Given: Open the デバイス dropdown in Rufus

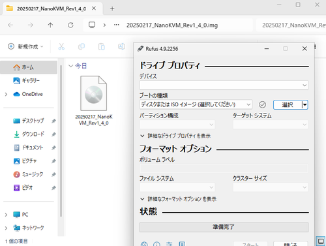Looking at the screenshot, I should coord(224,85).
